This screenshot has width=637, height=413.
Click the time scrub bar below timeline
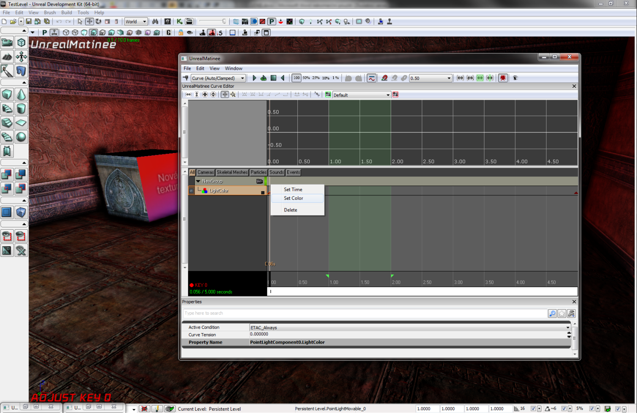coord(422,291)
